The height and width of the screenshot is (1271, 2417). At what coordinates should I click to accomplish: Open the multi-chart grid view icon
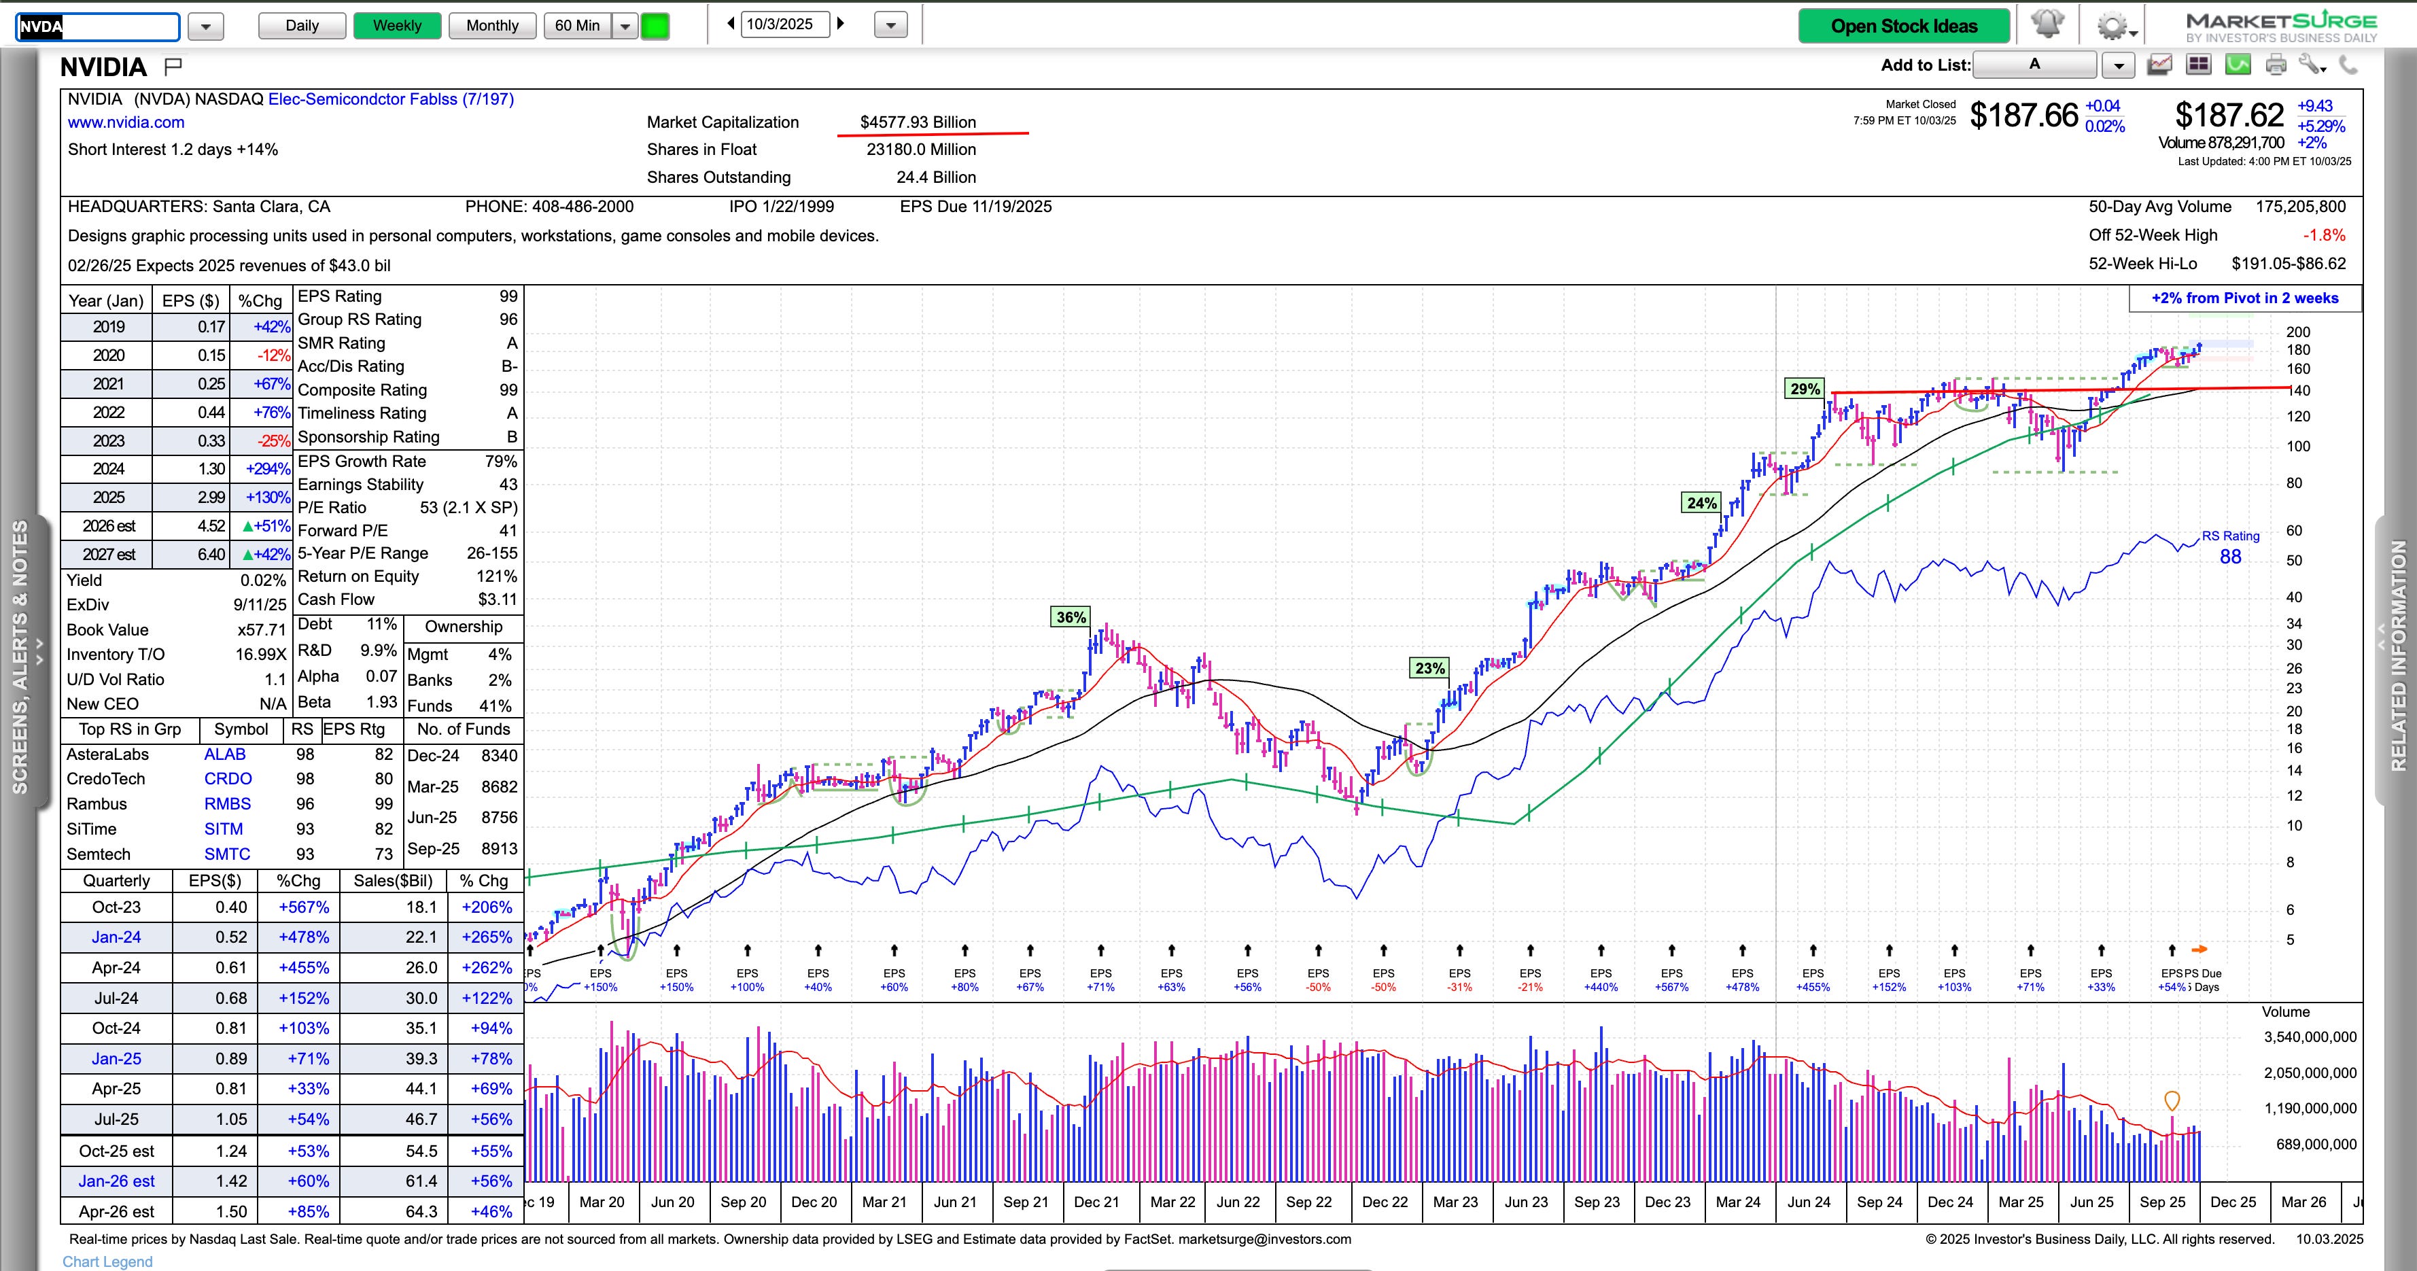[x=2198, y=65]
